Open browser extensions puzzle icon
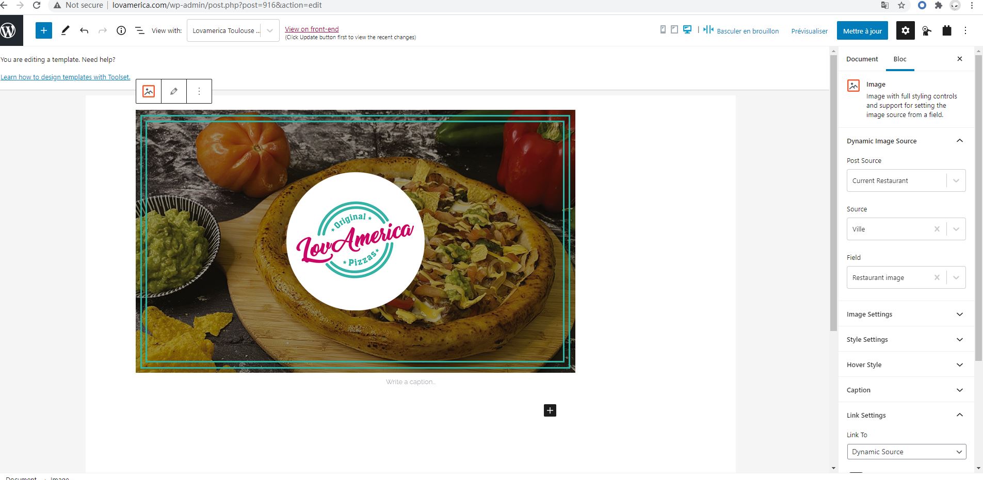This screenshot has height=480, width=983. point(939,5)
